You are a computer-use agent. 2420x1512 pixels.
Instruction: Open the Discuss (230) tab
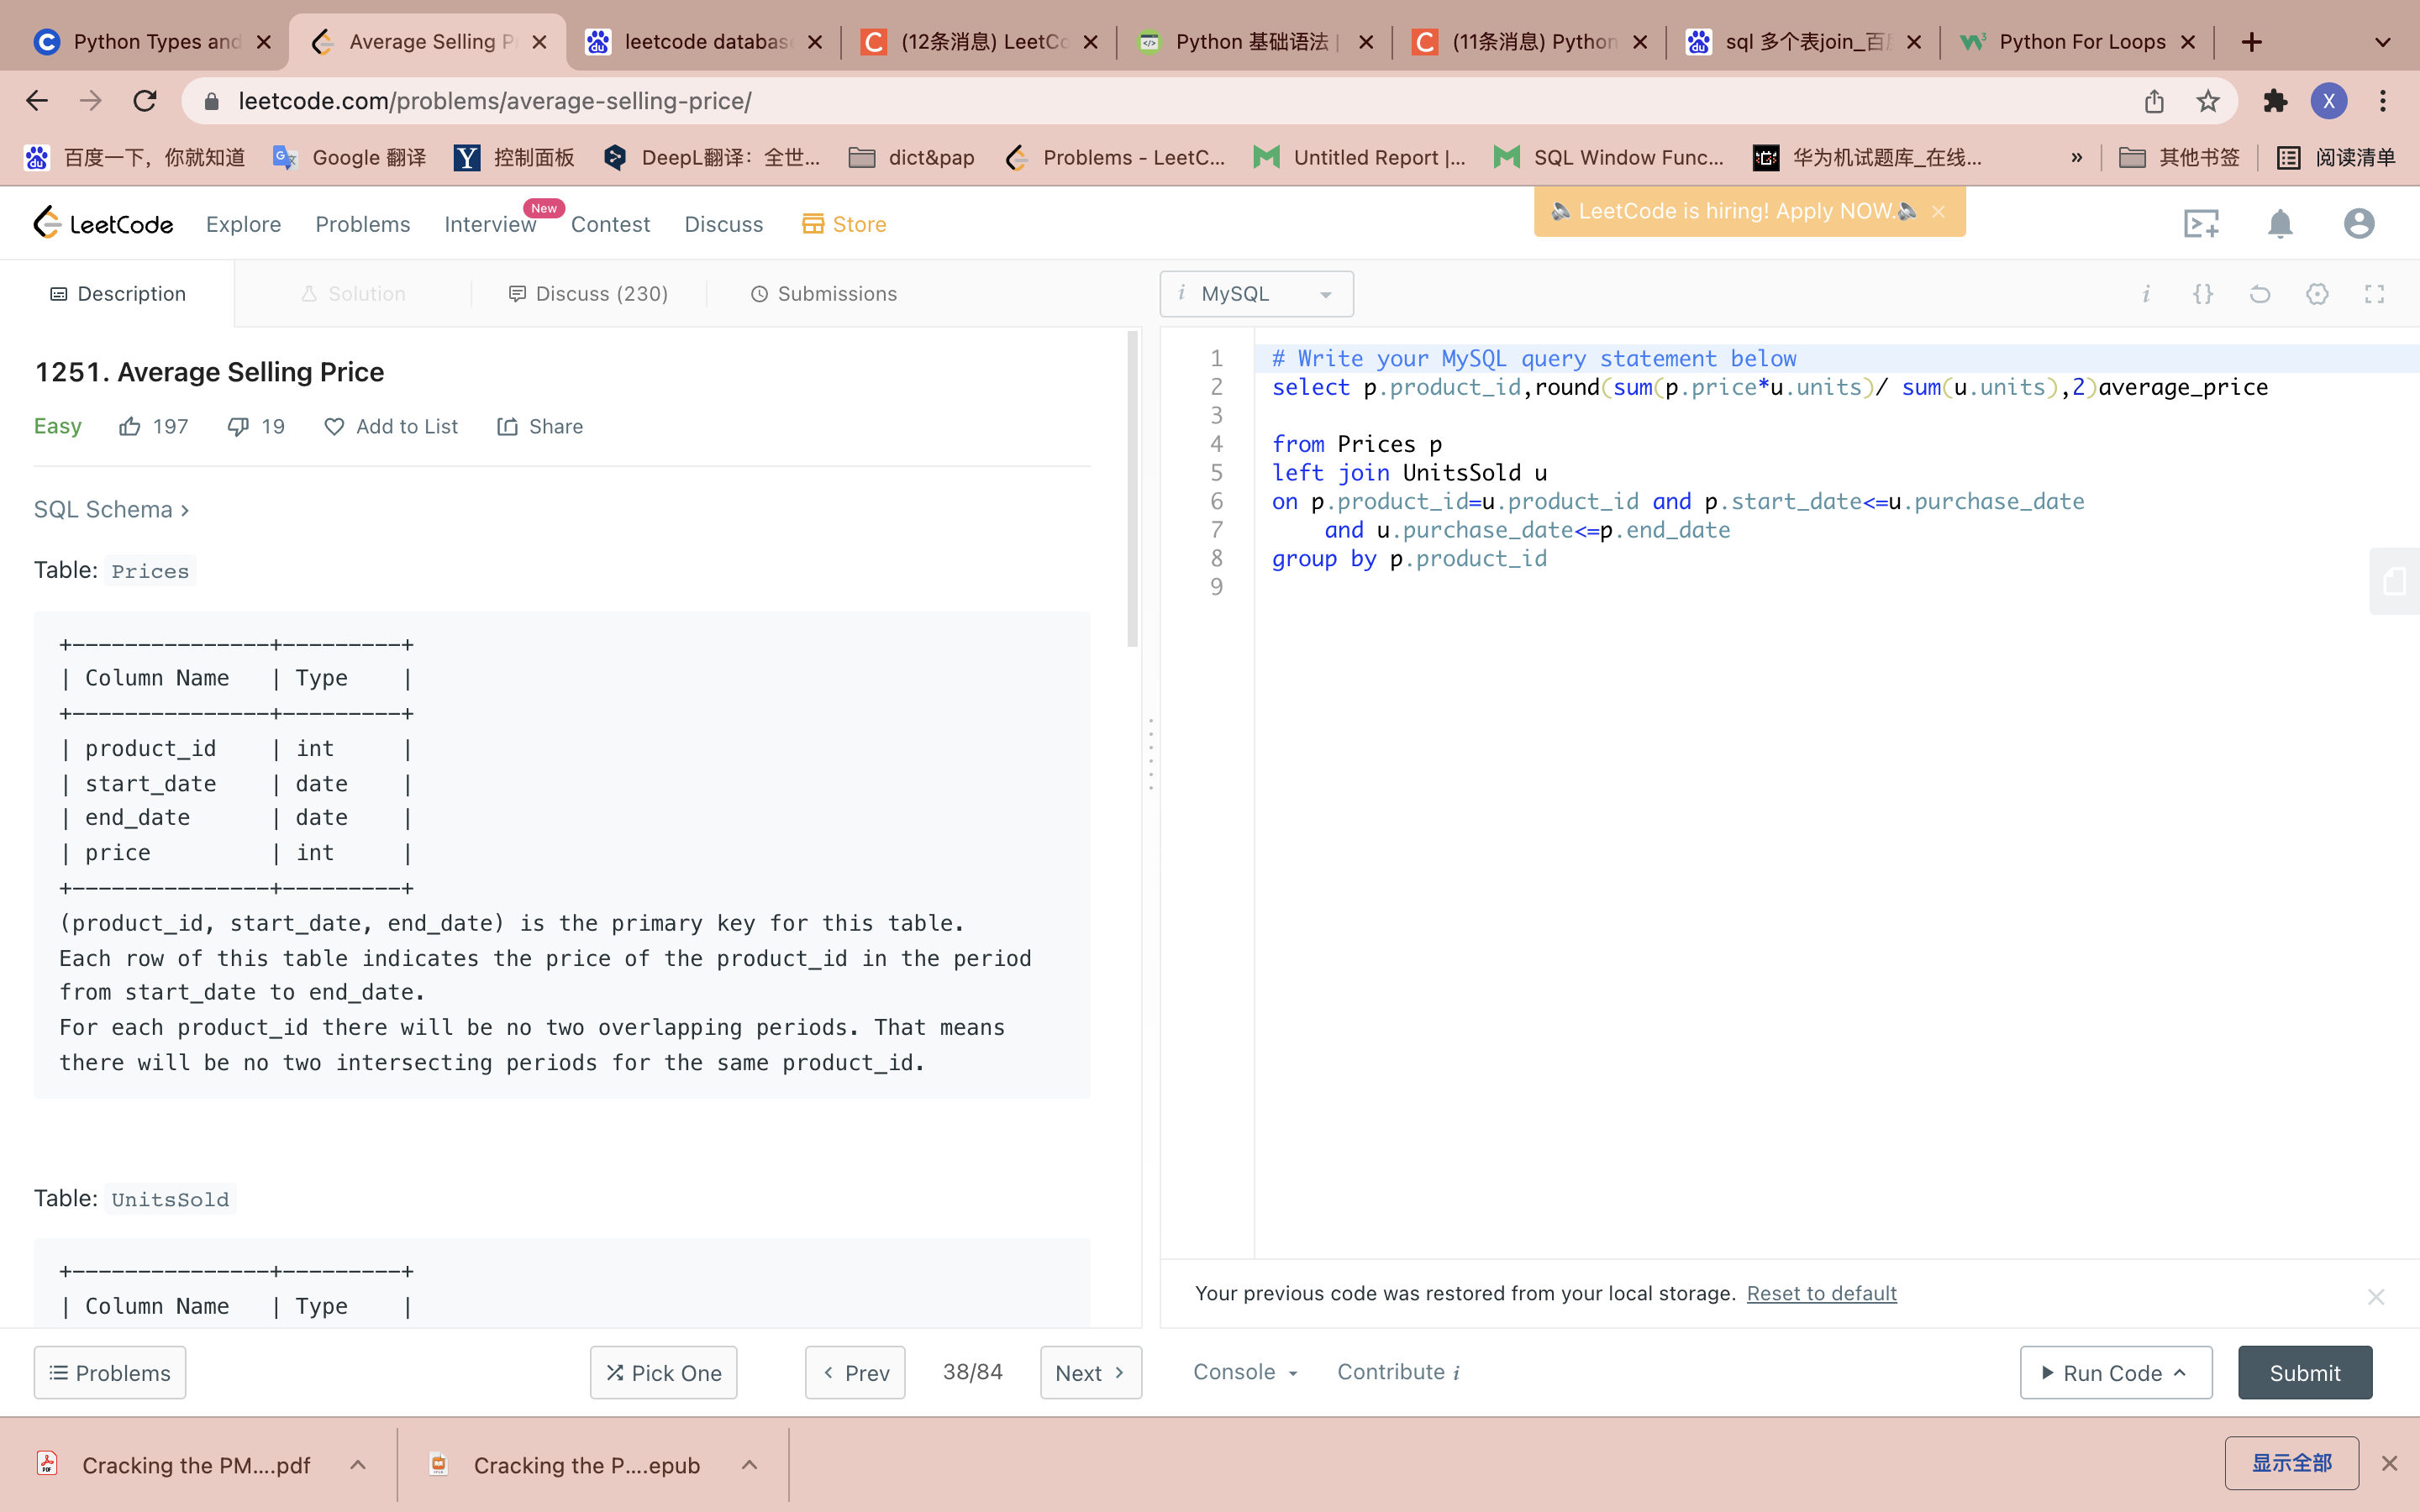pos(588,294)
